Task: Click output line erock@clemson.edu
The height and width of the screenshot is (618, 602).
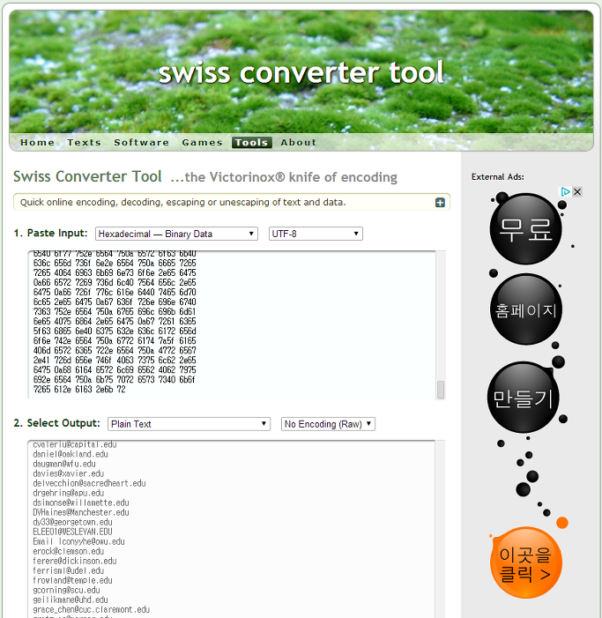Action: coord(69,551)
